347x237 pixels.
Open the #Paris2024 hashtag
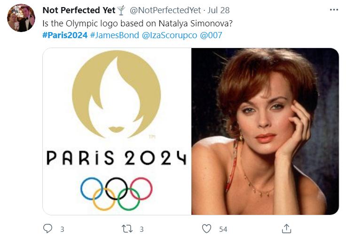[64, 35]
